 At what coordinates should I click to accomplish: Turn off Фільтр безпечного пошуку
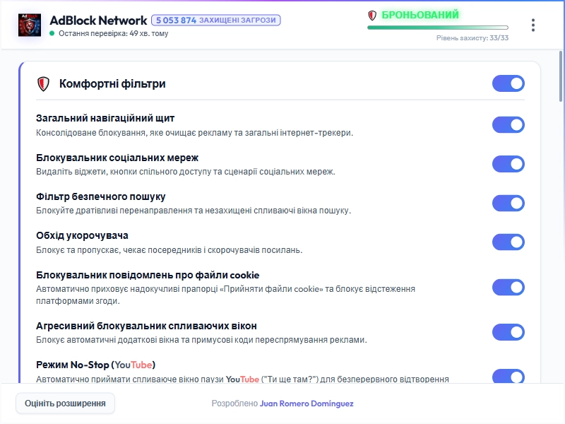coord(508,203)
